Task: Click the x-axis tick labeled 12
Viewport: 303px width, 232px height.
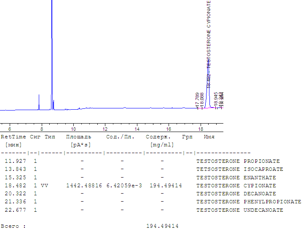Action: click(105, 129)
